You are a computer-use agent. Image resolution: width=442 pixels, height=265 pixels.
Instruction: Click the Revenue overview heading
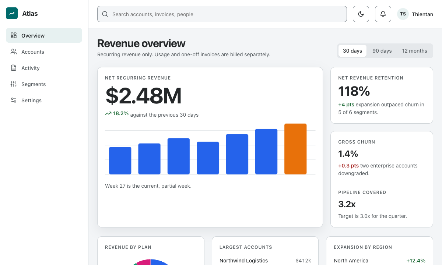(x=141, y=43)
